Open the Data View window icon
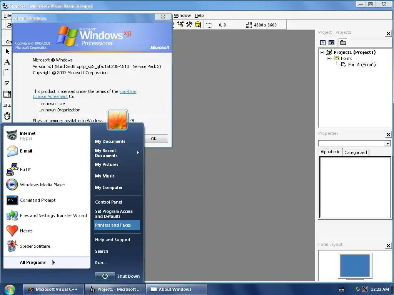This screenshot has width=394, height=295. [x=198, y=25]
